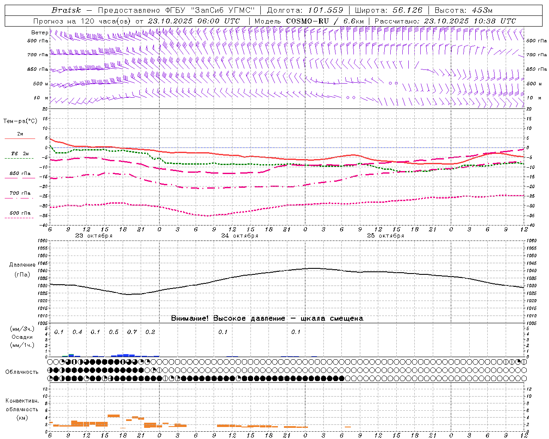Click "Прогноз на 120 часа(ов)" text
The width and height of the screenshot is (549, 439).
82,21
